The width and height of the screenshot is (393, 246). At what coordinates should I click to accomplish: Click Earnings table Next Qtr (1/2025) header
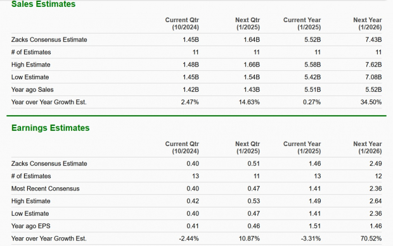pyautogui.click(x=248, y=147)
